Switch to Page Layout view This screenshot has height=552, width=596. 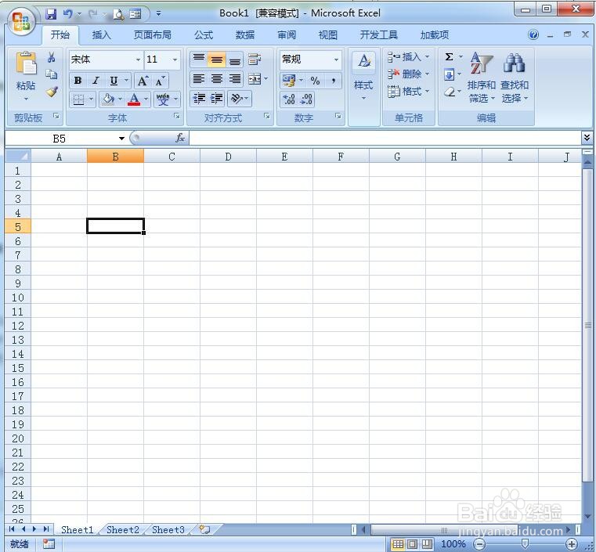point(412,544)
